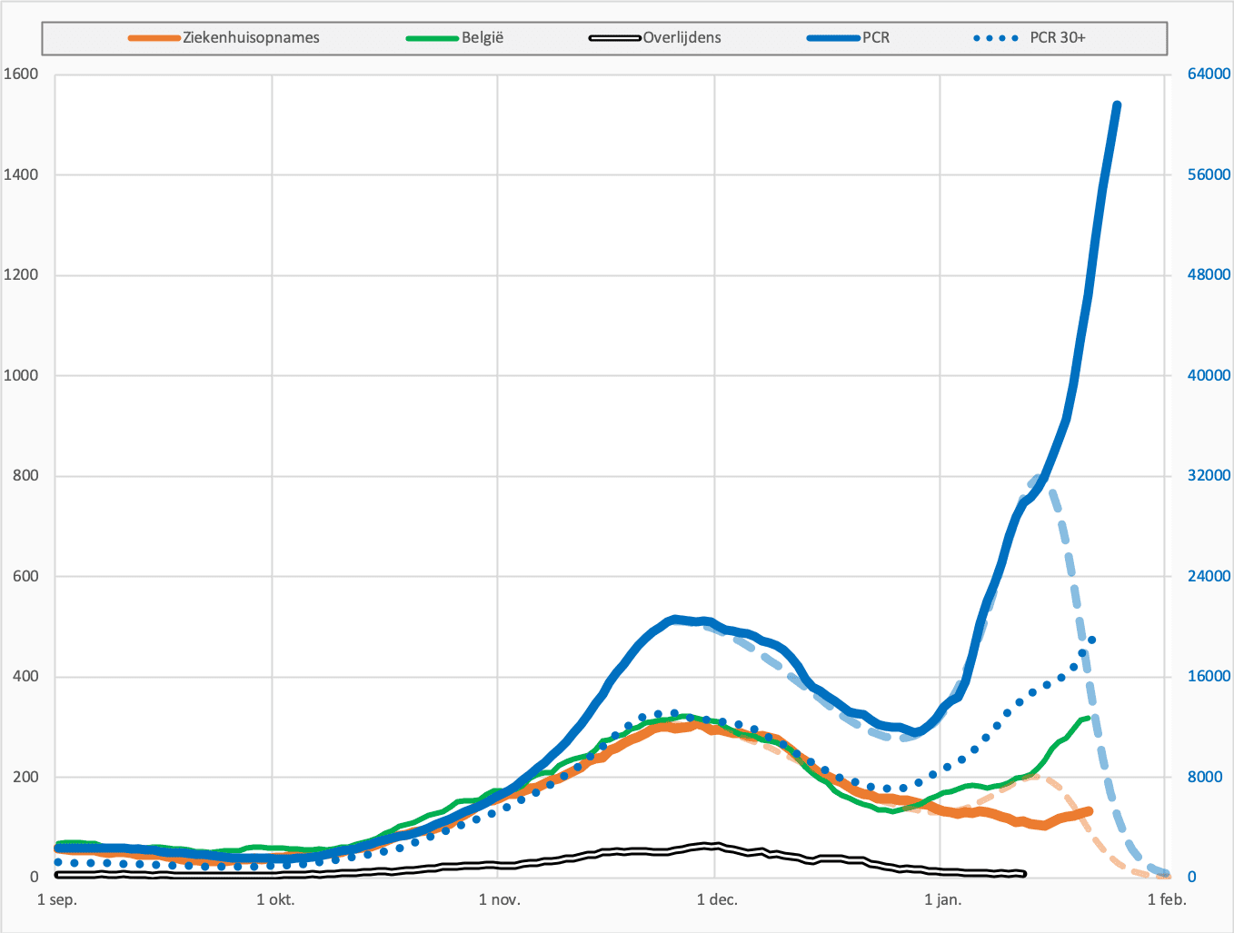Click right axis value 24000
1234x933 pixels.
coord(1209,576)
